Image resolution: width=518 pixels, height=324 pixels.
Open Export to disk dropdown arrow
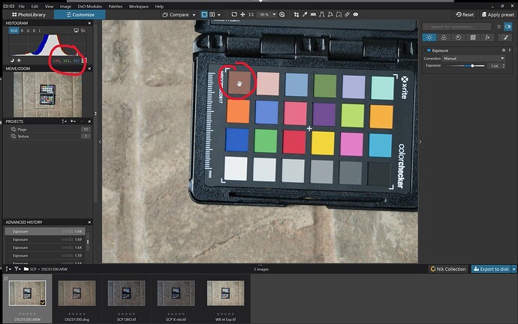(x=513, y=268)
